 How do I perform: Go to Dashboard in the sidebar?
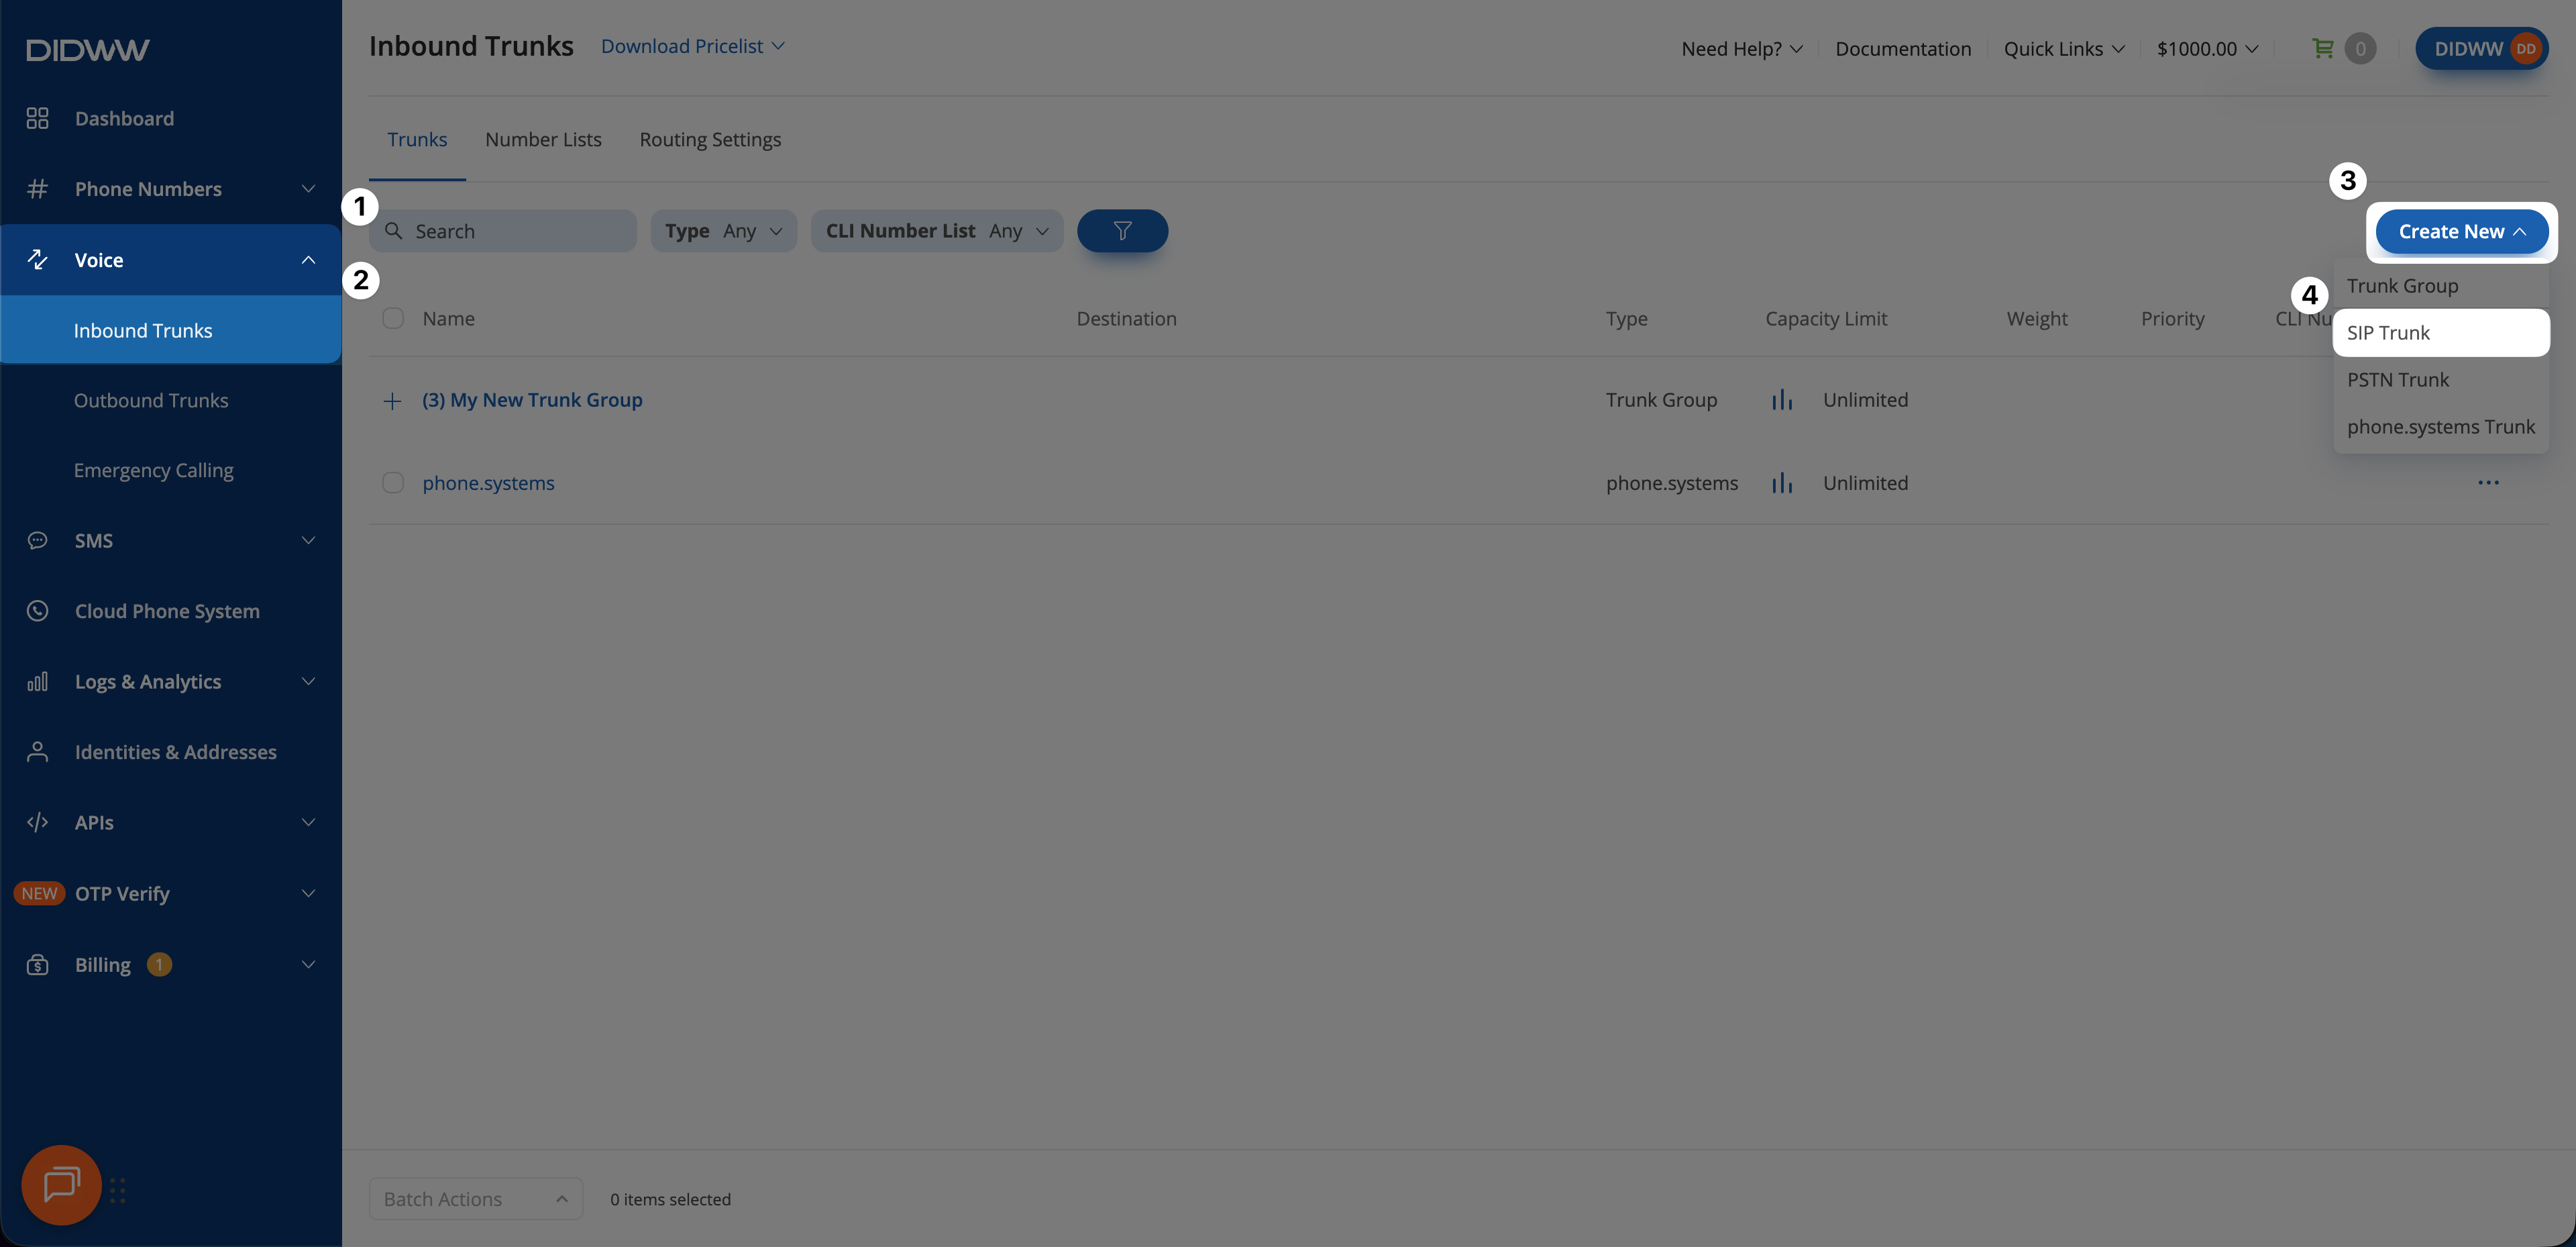pos(171,118)
